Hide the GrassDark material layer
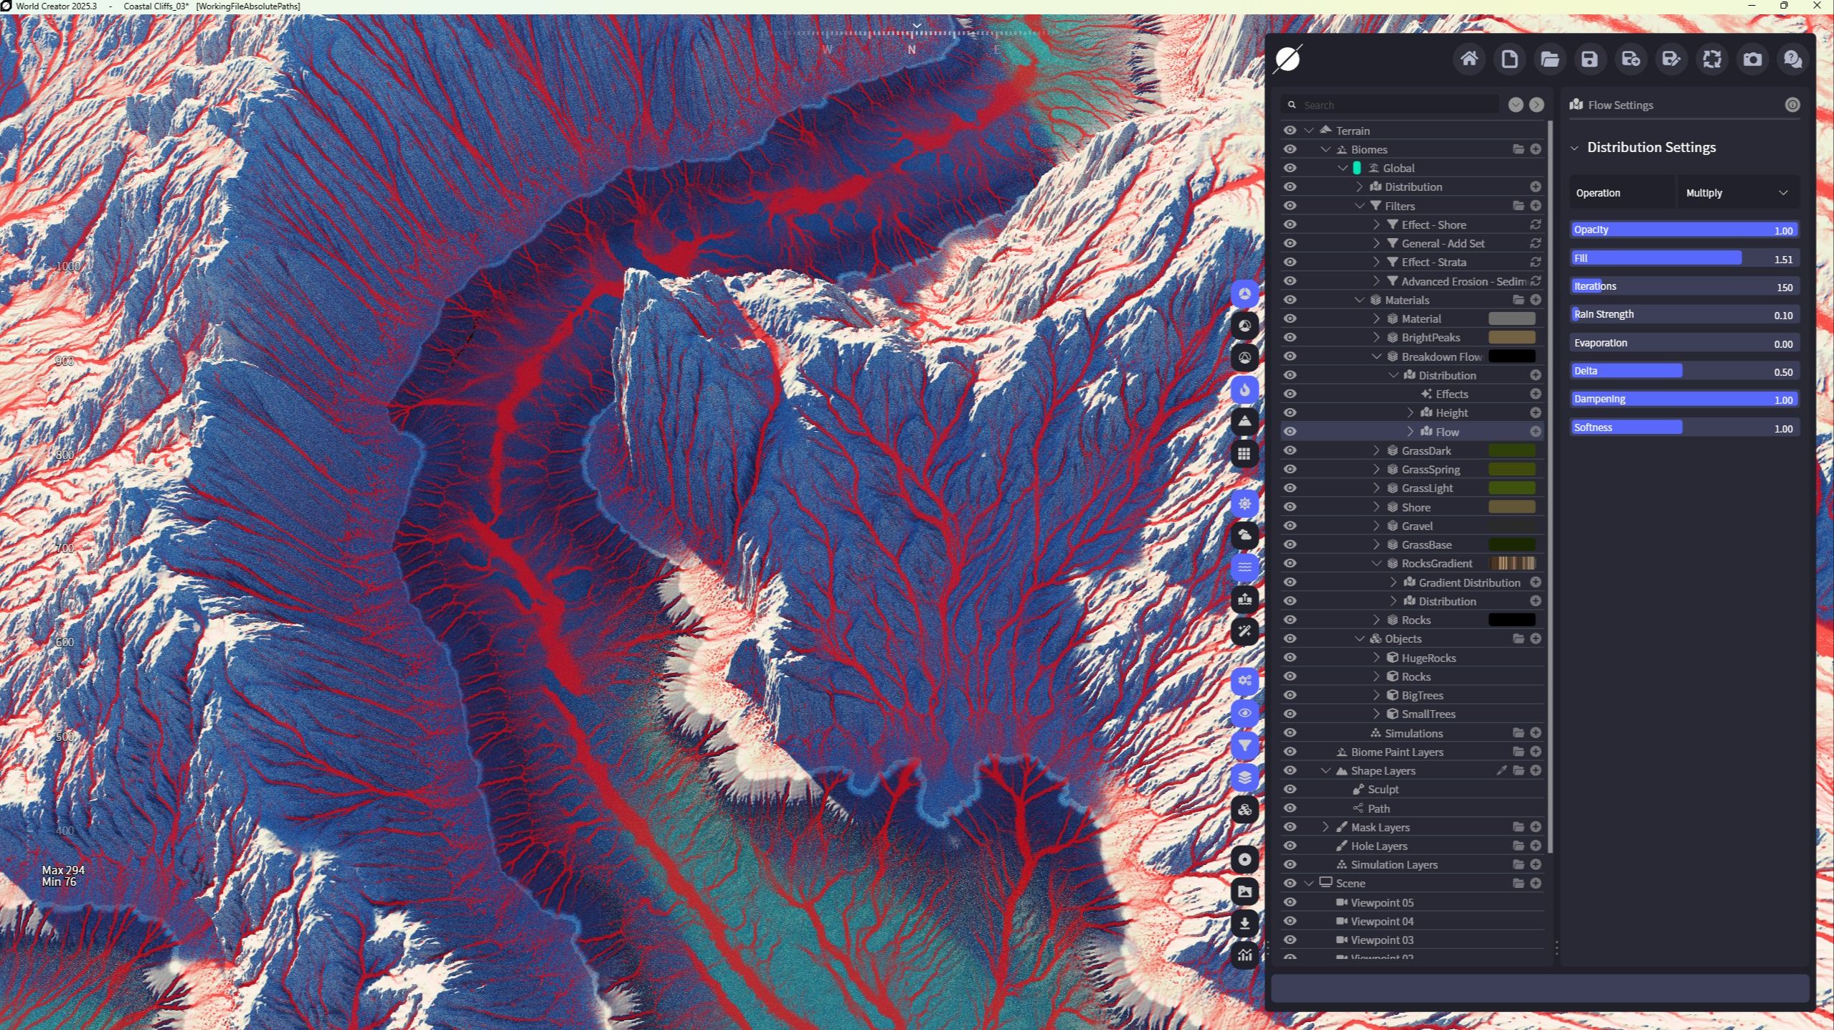This screenshot has width=1834, height=1030. (x=1290, y=450)
